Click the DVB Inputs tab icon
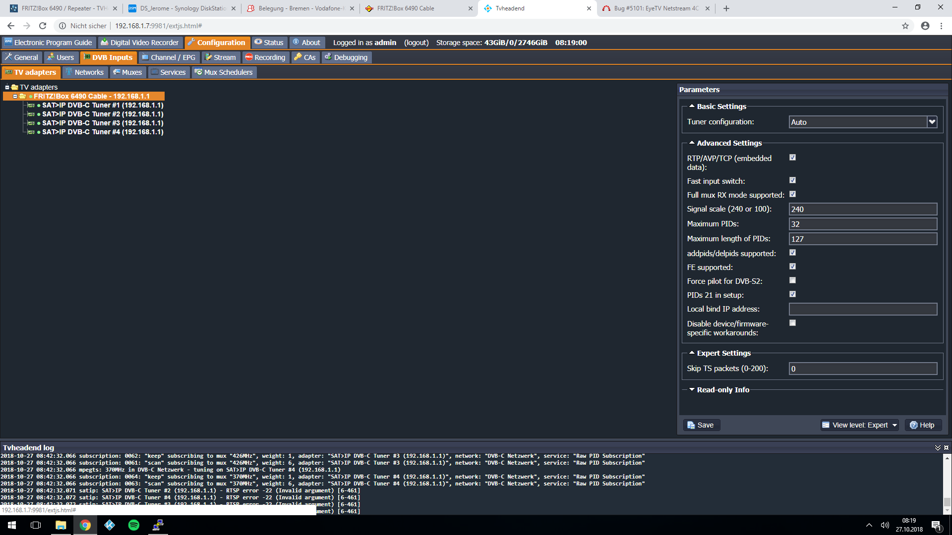 (87, 57)
